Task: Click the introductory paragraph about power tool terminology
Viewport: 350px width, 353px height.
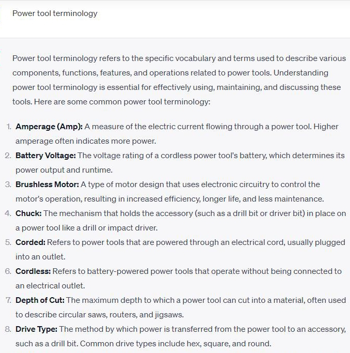Action: point(177,80)
